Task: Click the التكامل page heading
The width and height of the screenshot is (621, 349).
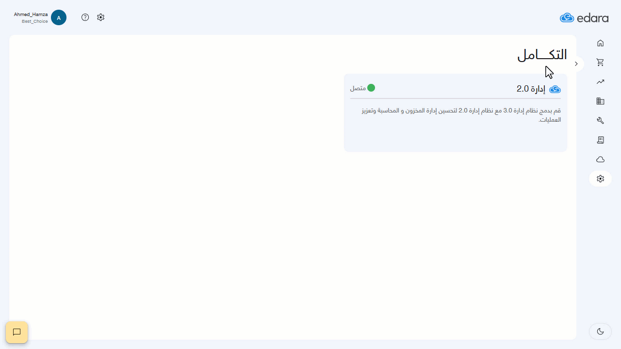Action: coord(542,55)
